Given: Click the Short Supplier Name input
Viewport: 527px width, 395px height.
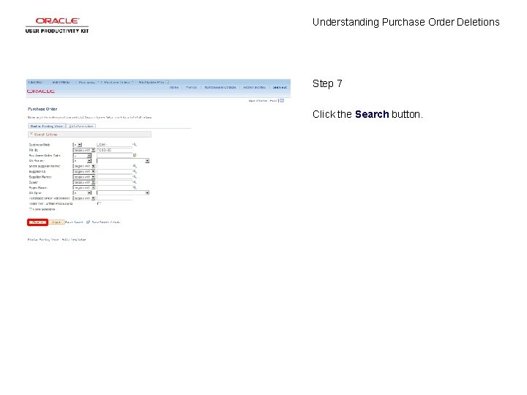Looking at the screenshot, I should [x=114, y=166].
